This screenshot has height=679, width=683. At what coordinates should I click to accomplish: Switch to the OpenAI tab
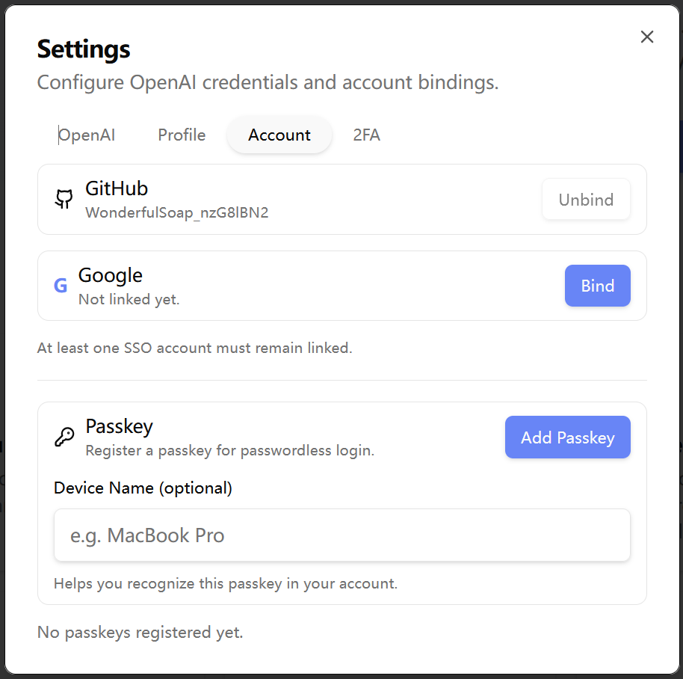(x=87, y=135)
